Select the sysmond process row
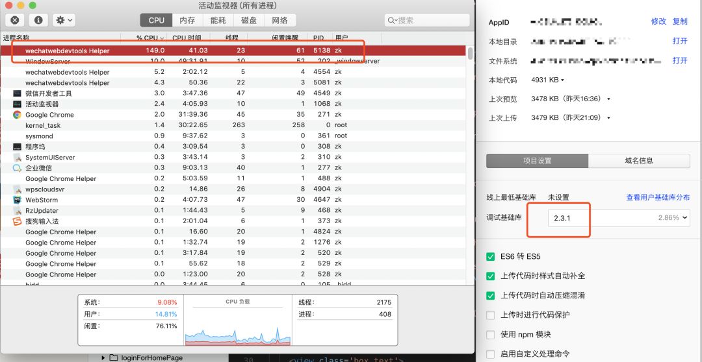 click(x=233, y=136)
